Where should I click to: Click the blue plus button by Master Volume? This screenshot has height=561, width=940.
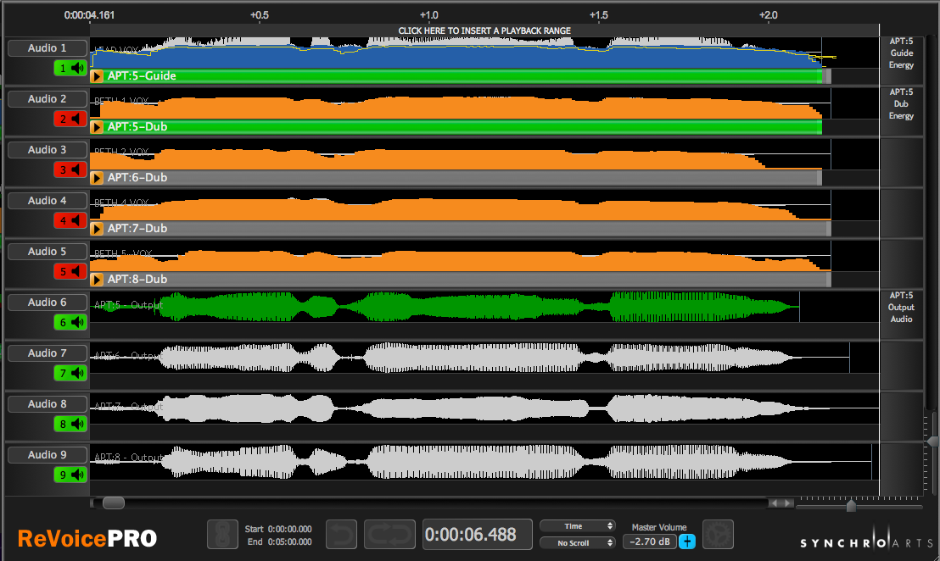point(686,542)
